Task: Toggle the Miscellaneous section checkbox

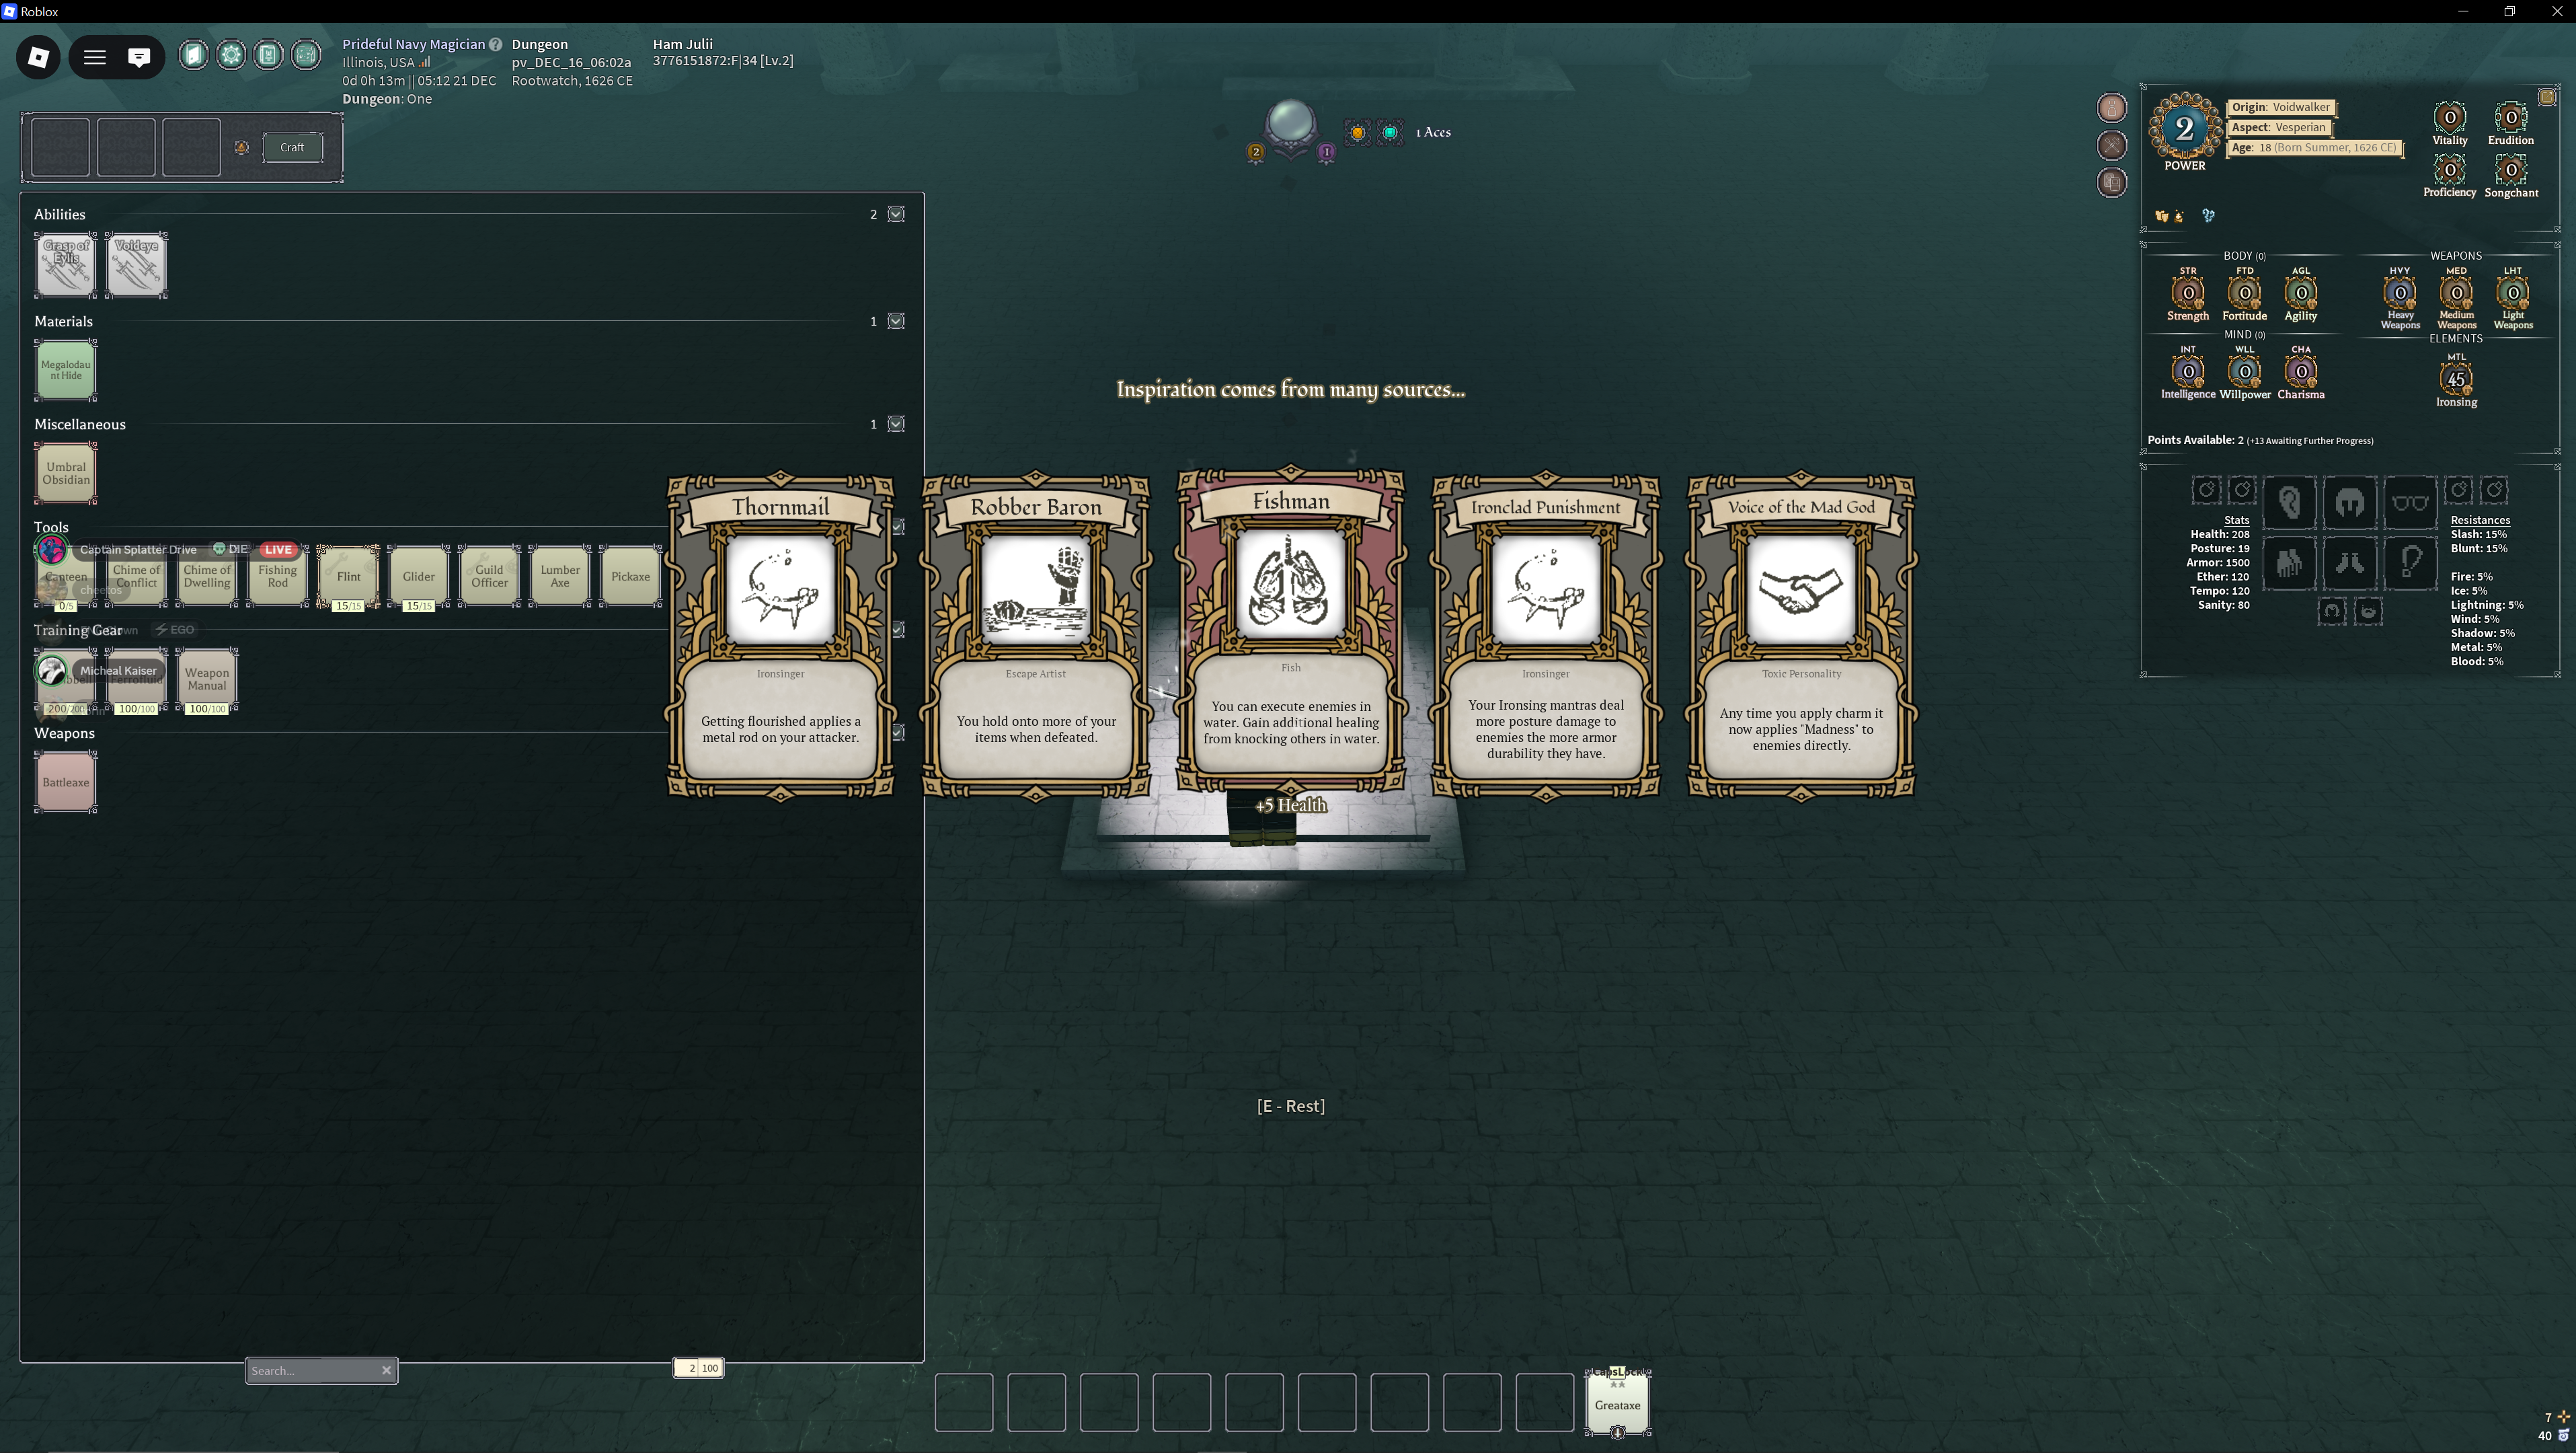Action: [896, 424]
